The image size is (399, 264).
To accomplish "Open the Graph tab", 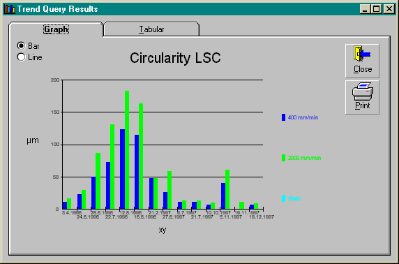I will pyautogui.click(x=56, y=29).
